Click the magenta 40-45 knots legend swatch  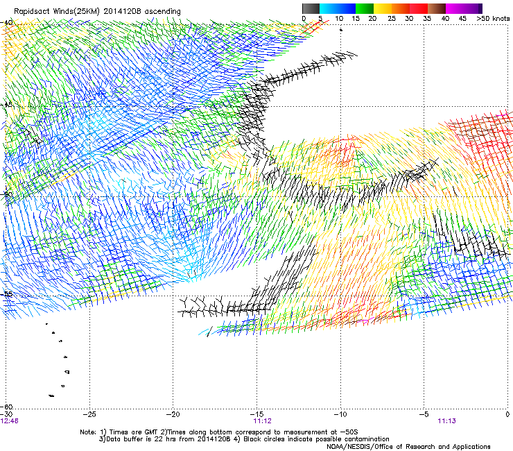coord(455,8)
